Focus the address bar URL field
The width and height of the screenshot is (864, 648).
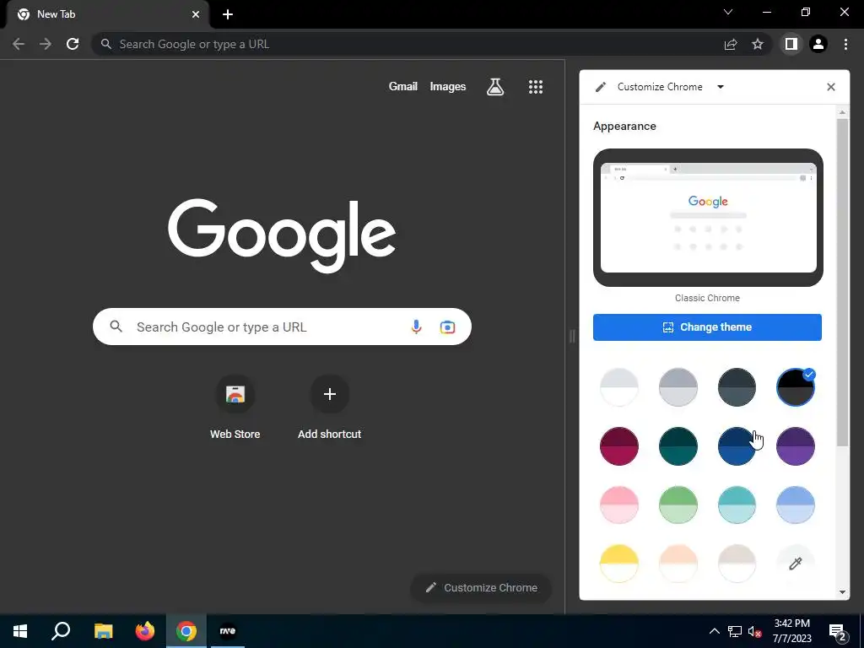click(408, 44)
